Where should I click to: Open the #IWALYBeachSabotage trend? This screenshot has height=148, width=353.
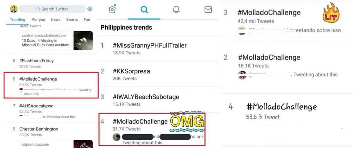[146, 97]
